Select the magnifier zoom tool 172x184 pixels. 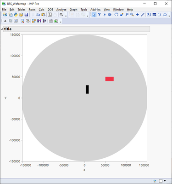pos(132,15)
